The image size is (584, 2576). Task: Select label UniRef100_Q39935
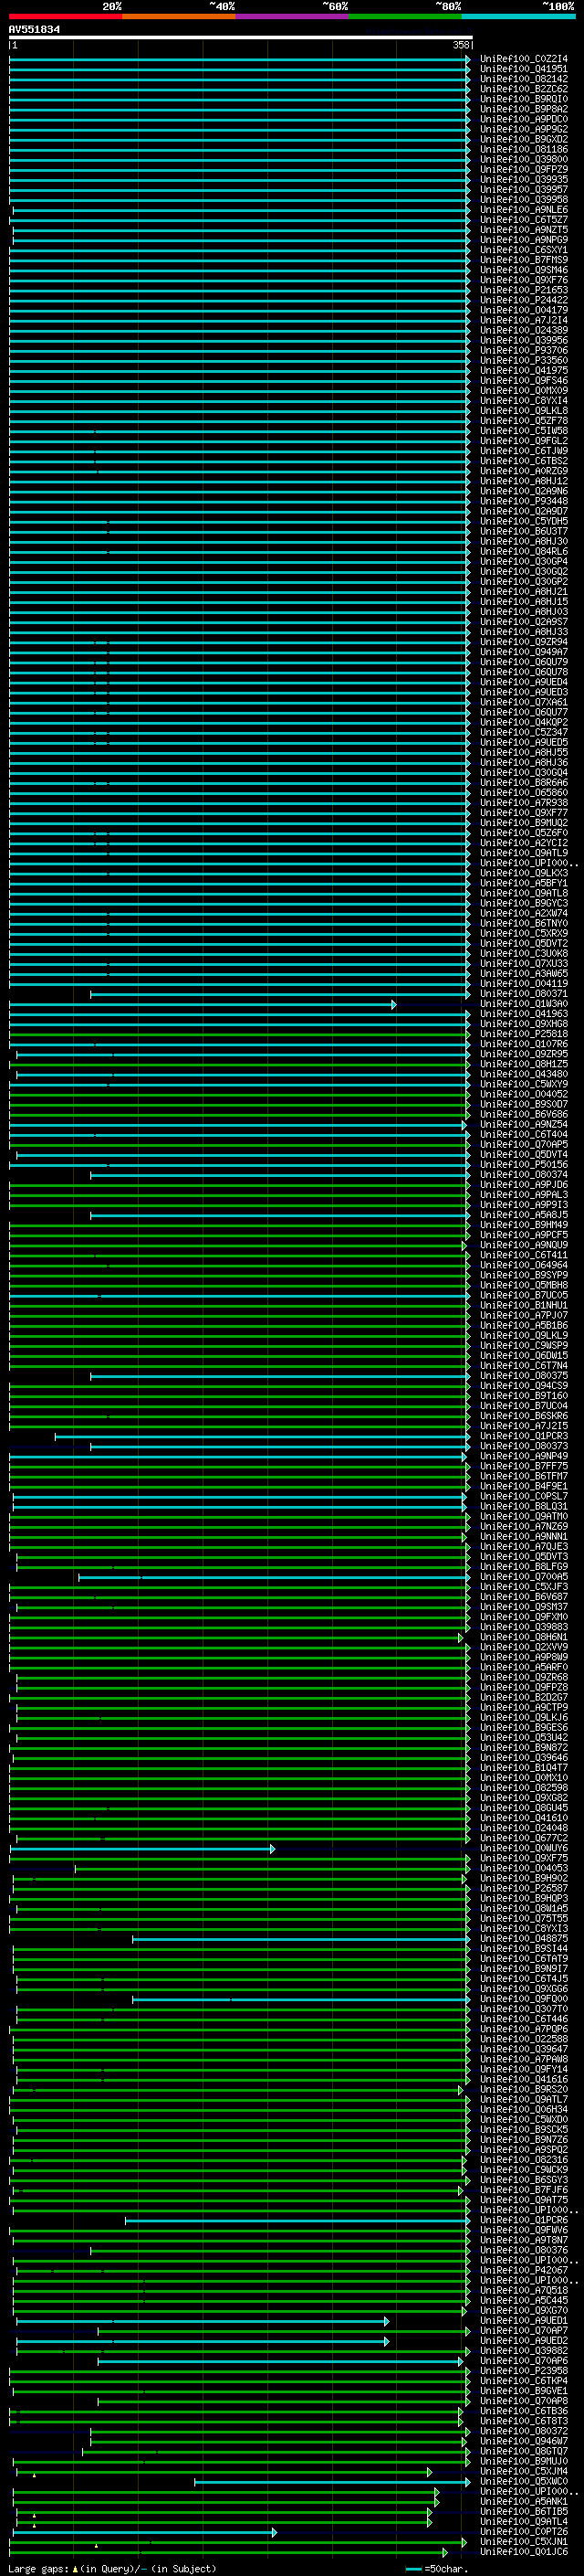click(x=524, y=179)
